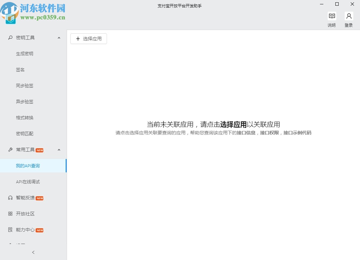360x260 pixels.
Task: Click the 开放社区 grid icon
Action: [10, 214]
